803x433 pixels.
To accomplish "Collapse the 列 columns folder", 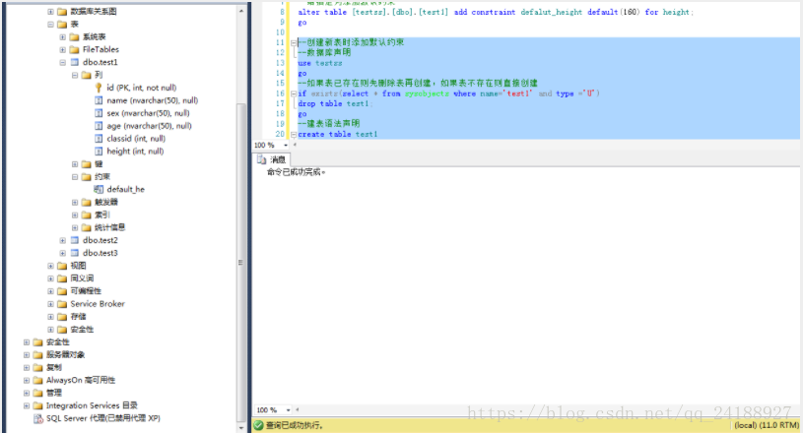I will (x=75, y=75).
